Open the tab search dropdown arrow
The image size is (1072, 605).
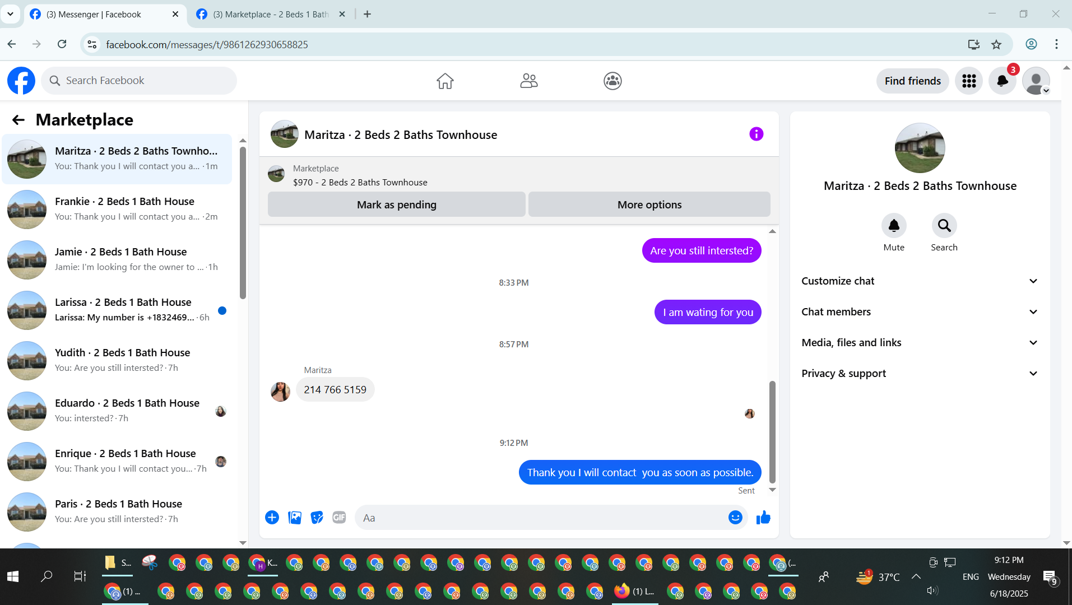click(x=10, y=14)
